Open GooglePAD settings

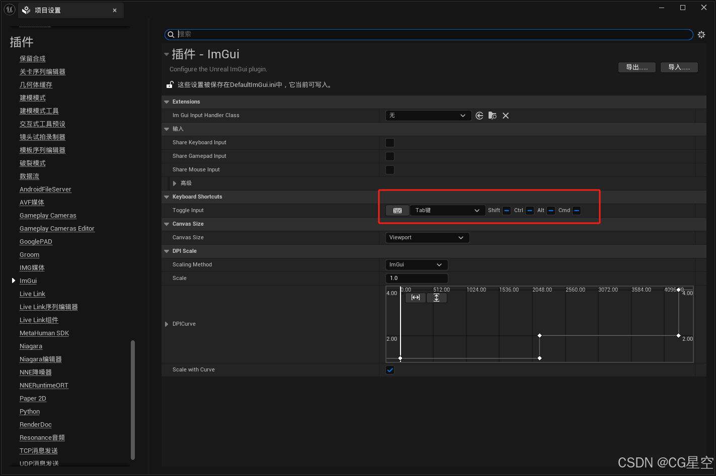click(36, 242)
